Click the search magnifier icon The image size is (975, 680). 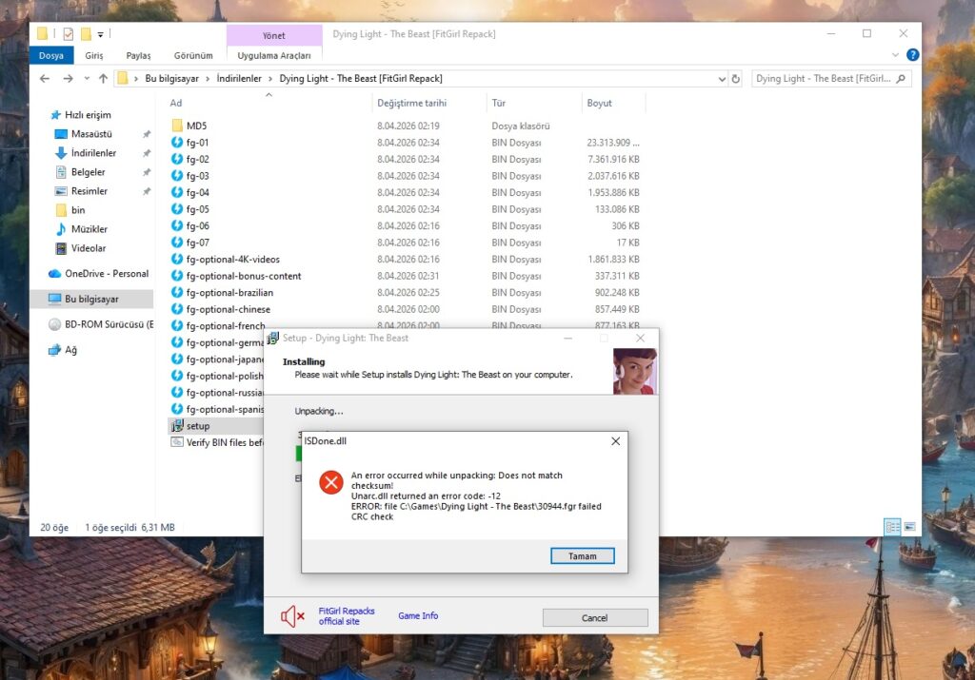[x=901, y=79]
